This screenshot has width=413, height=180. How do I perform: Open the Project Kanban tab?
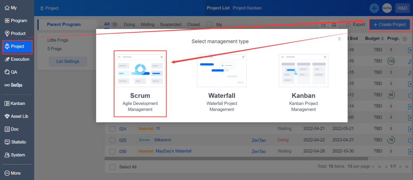pyautogui.click(x=247, y=8)
